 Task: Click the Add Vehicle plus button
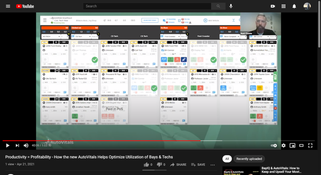click(x=205, y=20)
